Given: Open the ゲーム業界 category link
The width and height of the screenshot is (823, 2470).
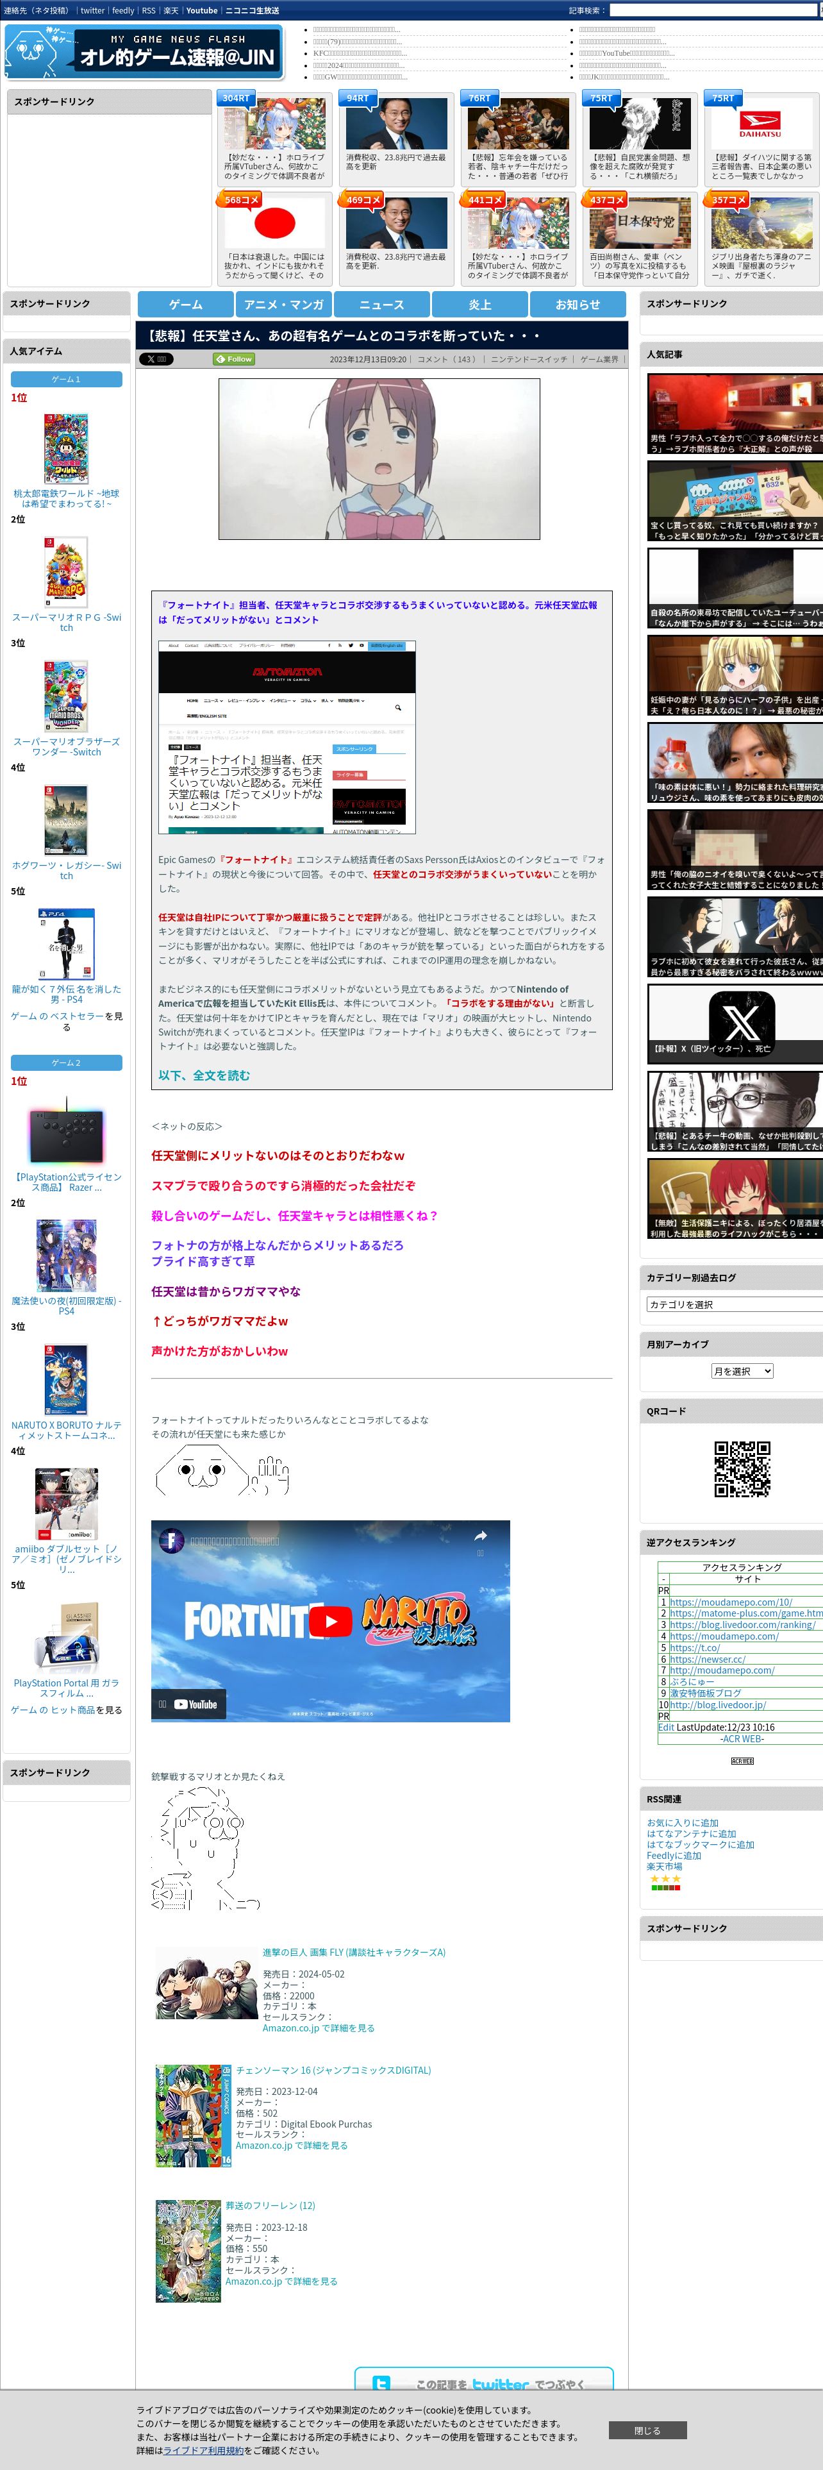Looking at the screenshot, I should click(x=600, y=360).
